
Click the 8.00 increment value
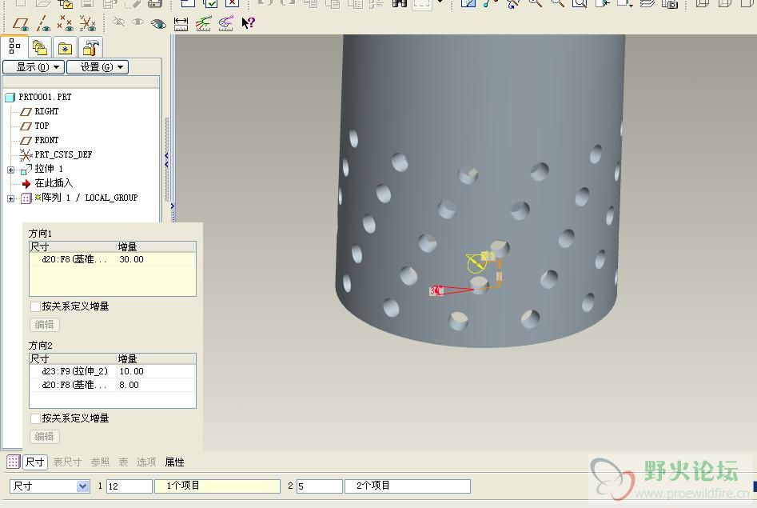point(129,385)
